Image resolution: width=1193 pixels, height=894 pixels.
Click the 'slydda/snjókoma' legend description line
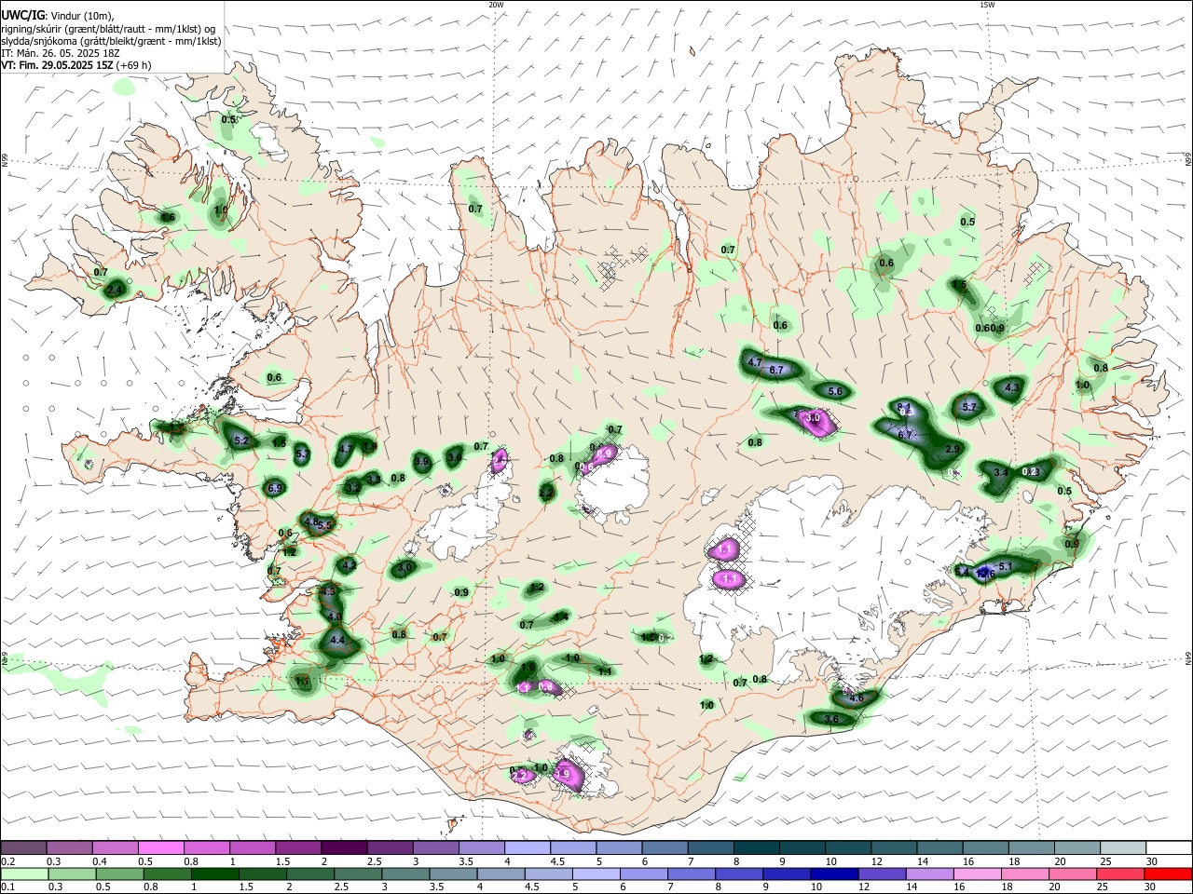coord(111,41)
